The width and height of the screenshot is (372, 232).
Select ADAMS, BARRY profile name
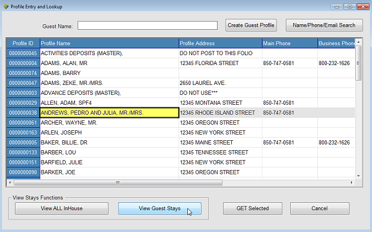(x=109, y=73)
